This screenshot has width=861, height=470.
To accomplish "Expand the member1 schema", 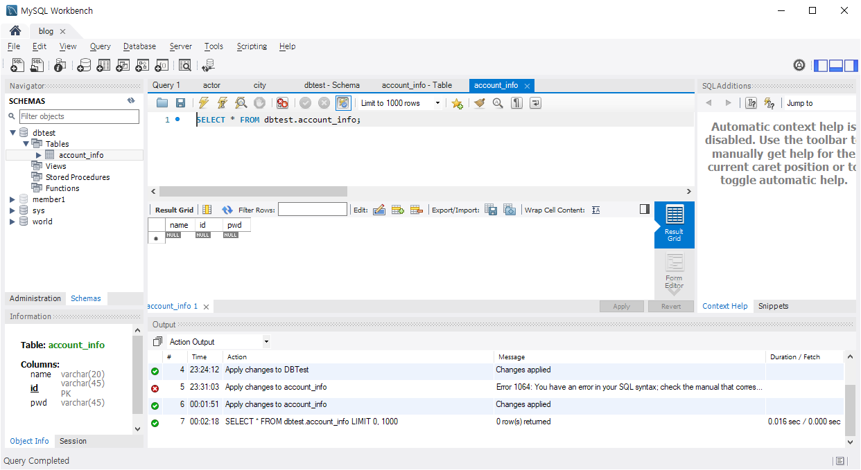I will point(12,199).
